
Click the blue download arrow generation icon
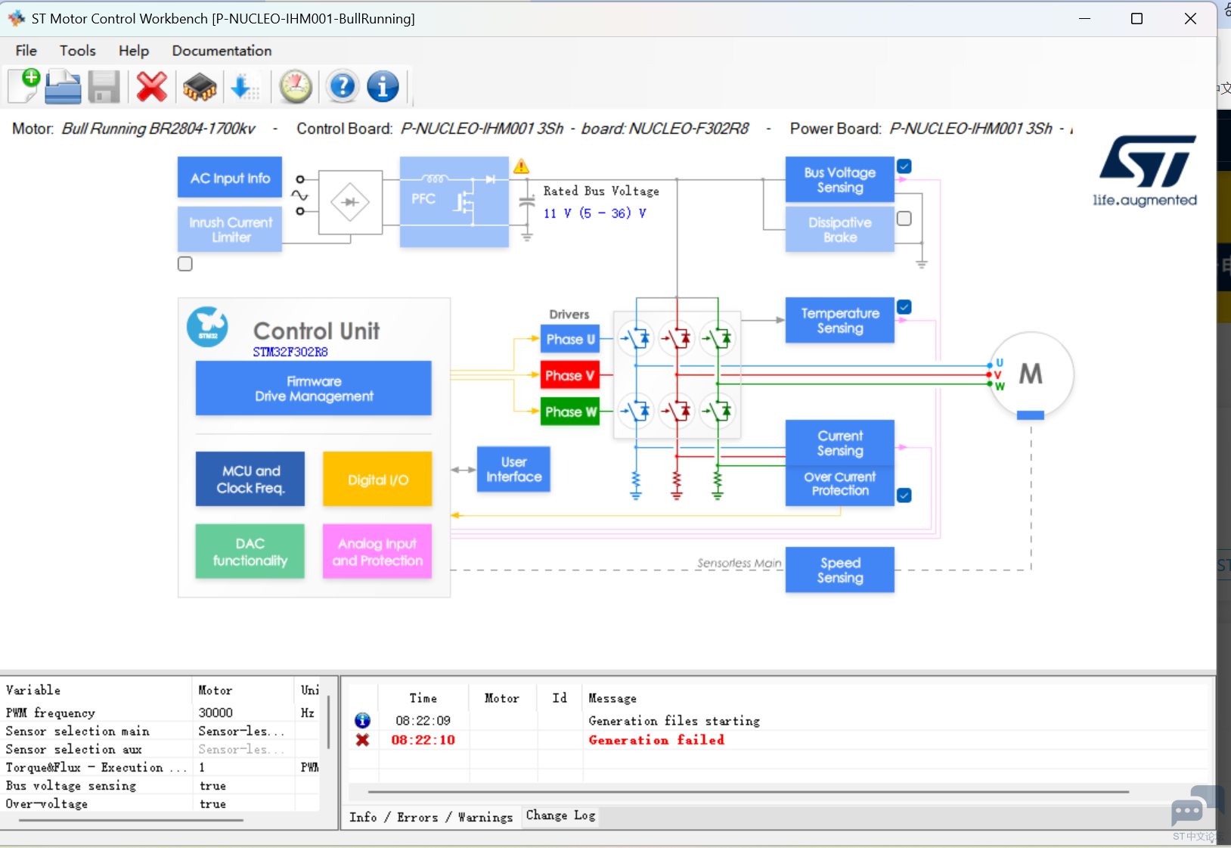[x=243, y=87]
